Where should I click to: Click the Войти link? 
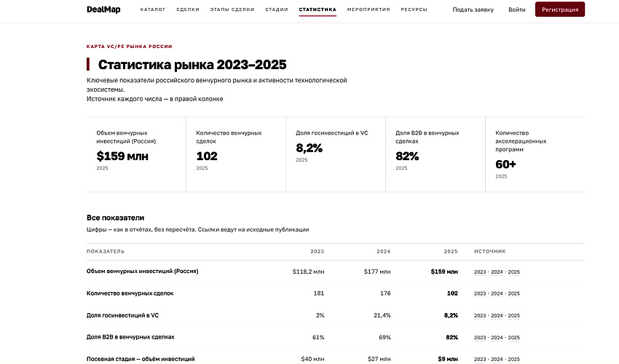pos(517,9)
